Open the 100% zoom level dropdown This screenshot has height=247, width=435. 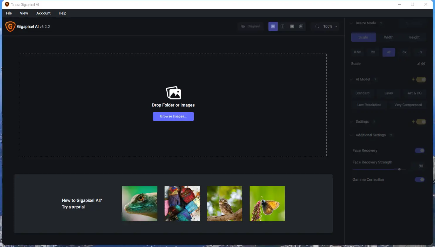pyautogui.click(x=330, y=26)
